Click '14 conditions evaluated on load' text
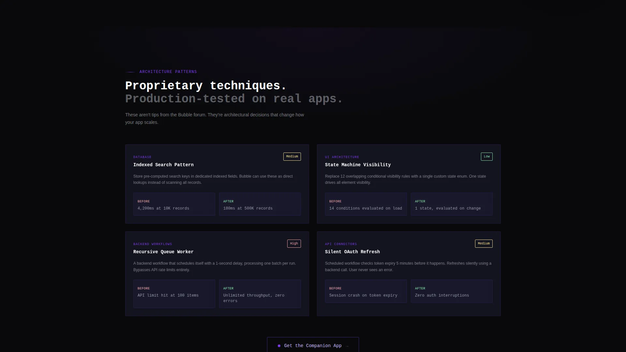This screenshot has height=352, width=626. click(x=365, y=209)
